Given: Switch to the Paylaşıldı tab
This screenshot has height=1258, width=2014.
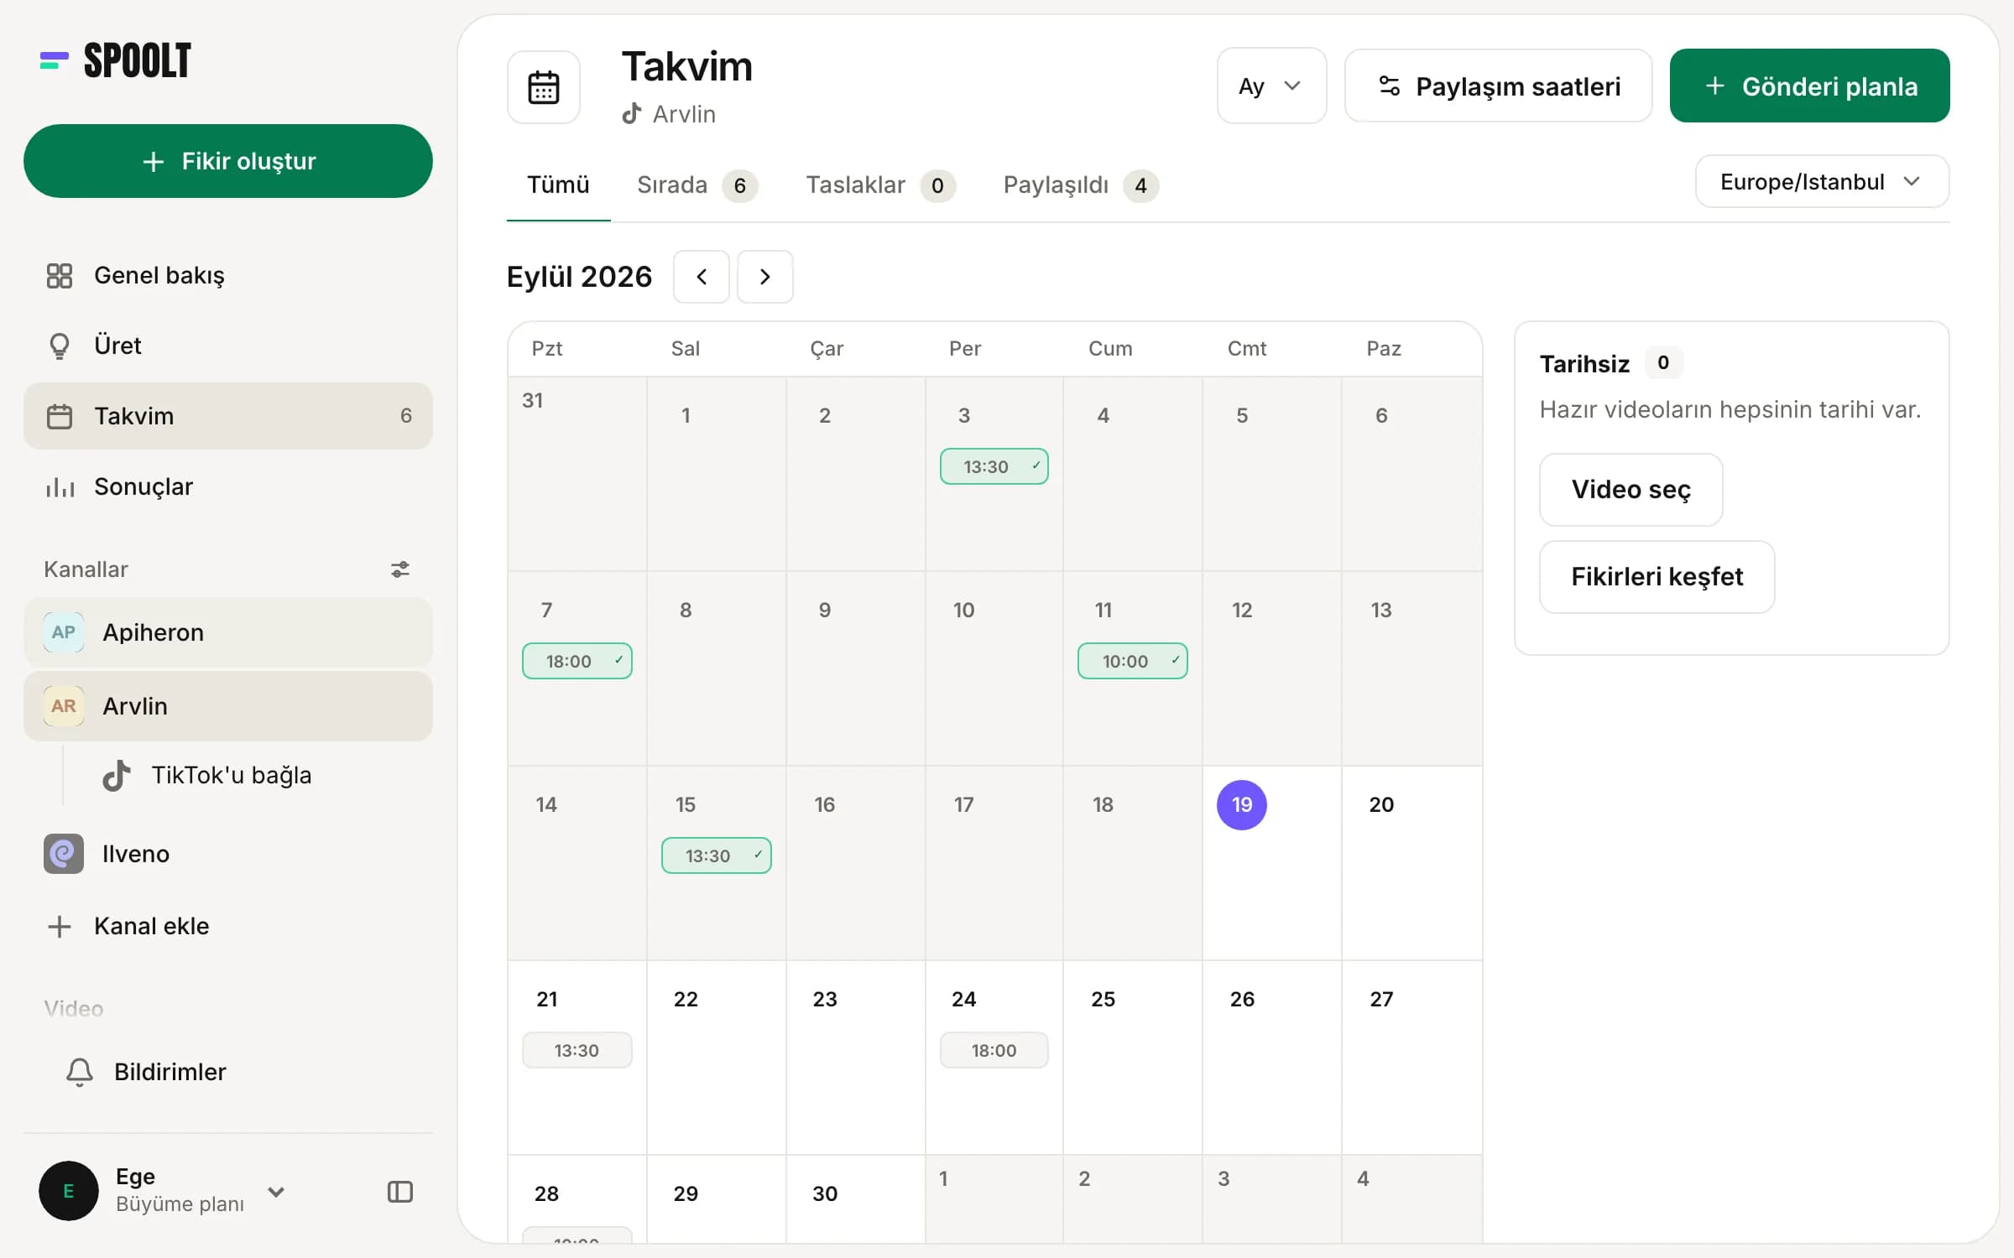Looking at the screenshot, I should pos(1081,185).
